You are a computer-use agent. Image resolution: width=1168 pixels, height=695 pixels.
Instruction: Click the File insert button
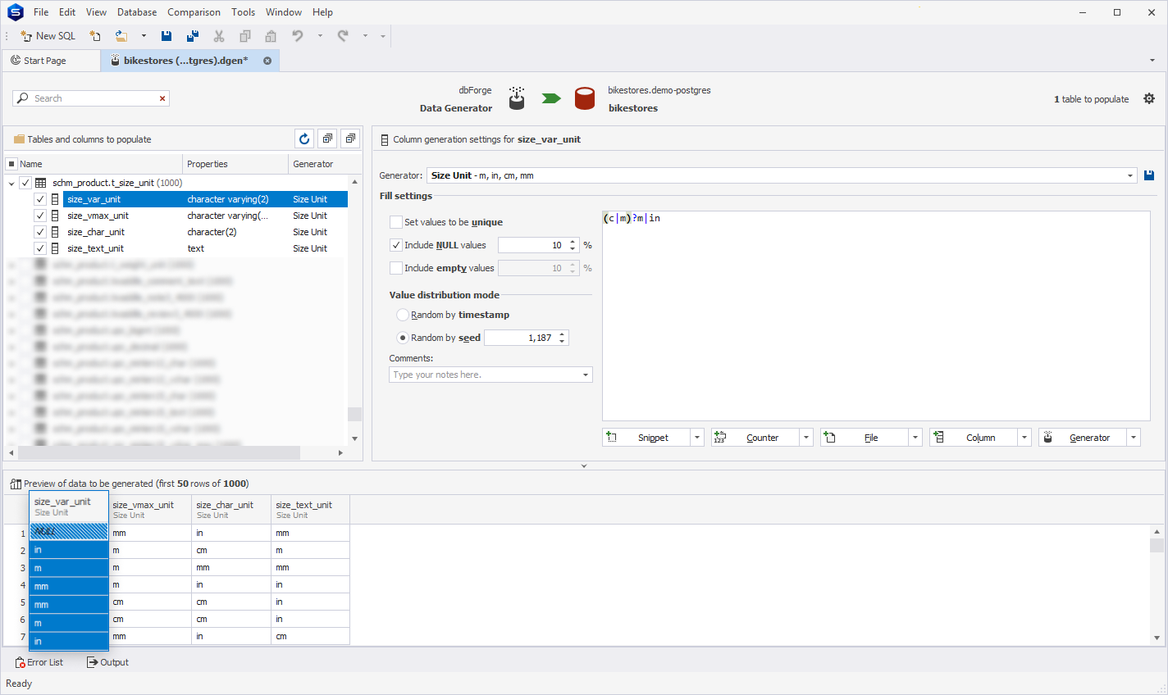pyautogui.click(x=865, y=438)
